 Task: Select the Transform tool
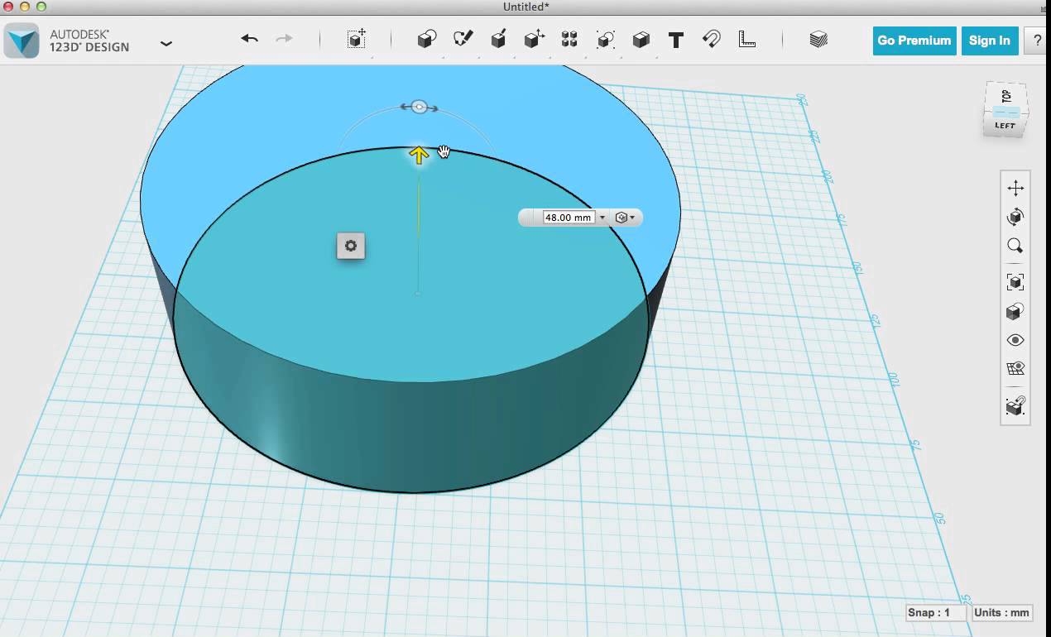356,39
